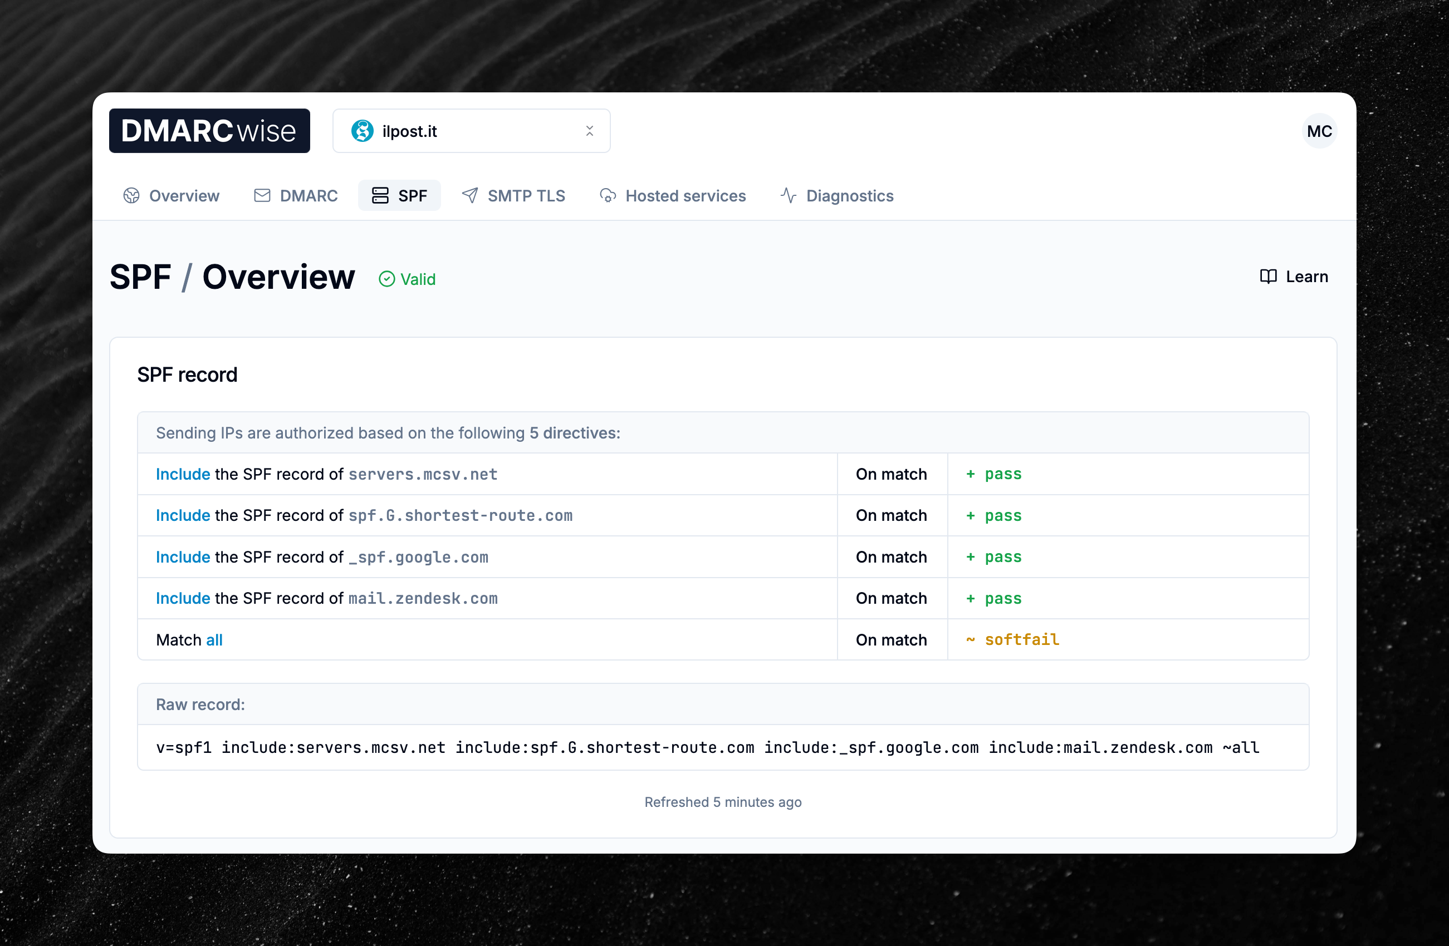The height and width of the screenshot is (946, 1449).
Task: Click the chevron next to ilpost.it
Action: tap(589, 131)
